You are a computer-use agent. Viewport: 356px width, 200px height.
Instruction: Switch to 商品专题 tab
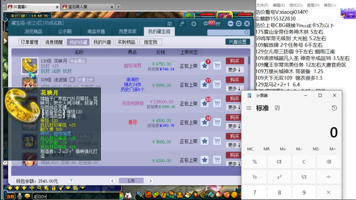96,31
